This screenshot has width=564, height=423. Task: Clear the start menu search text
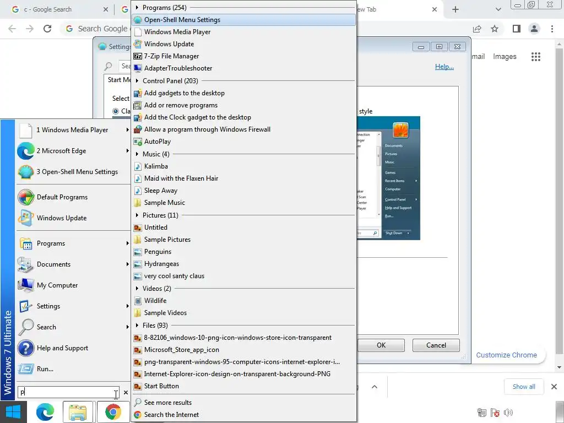[x=126, y=392]
